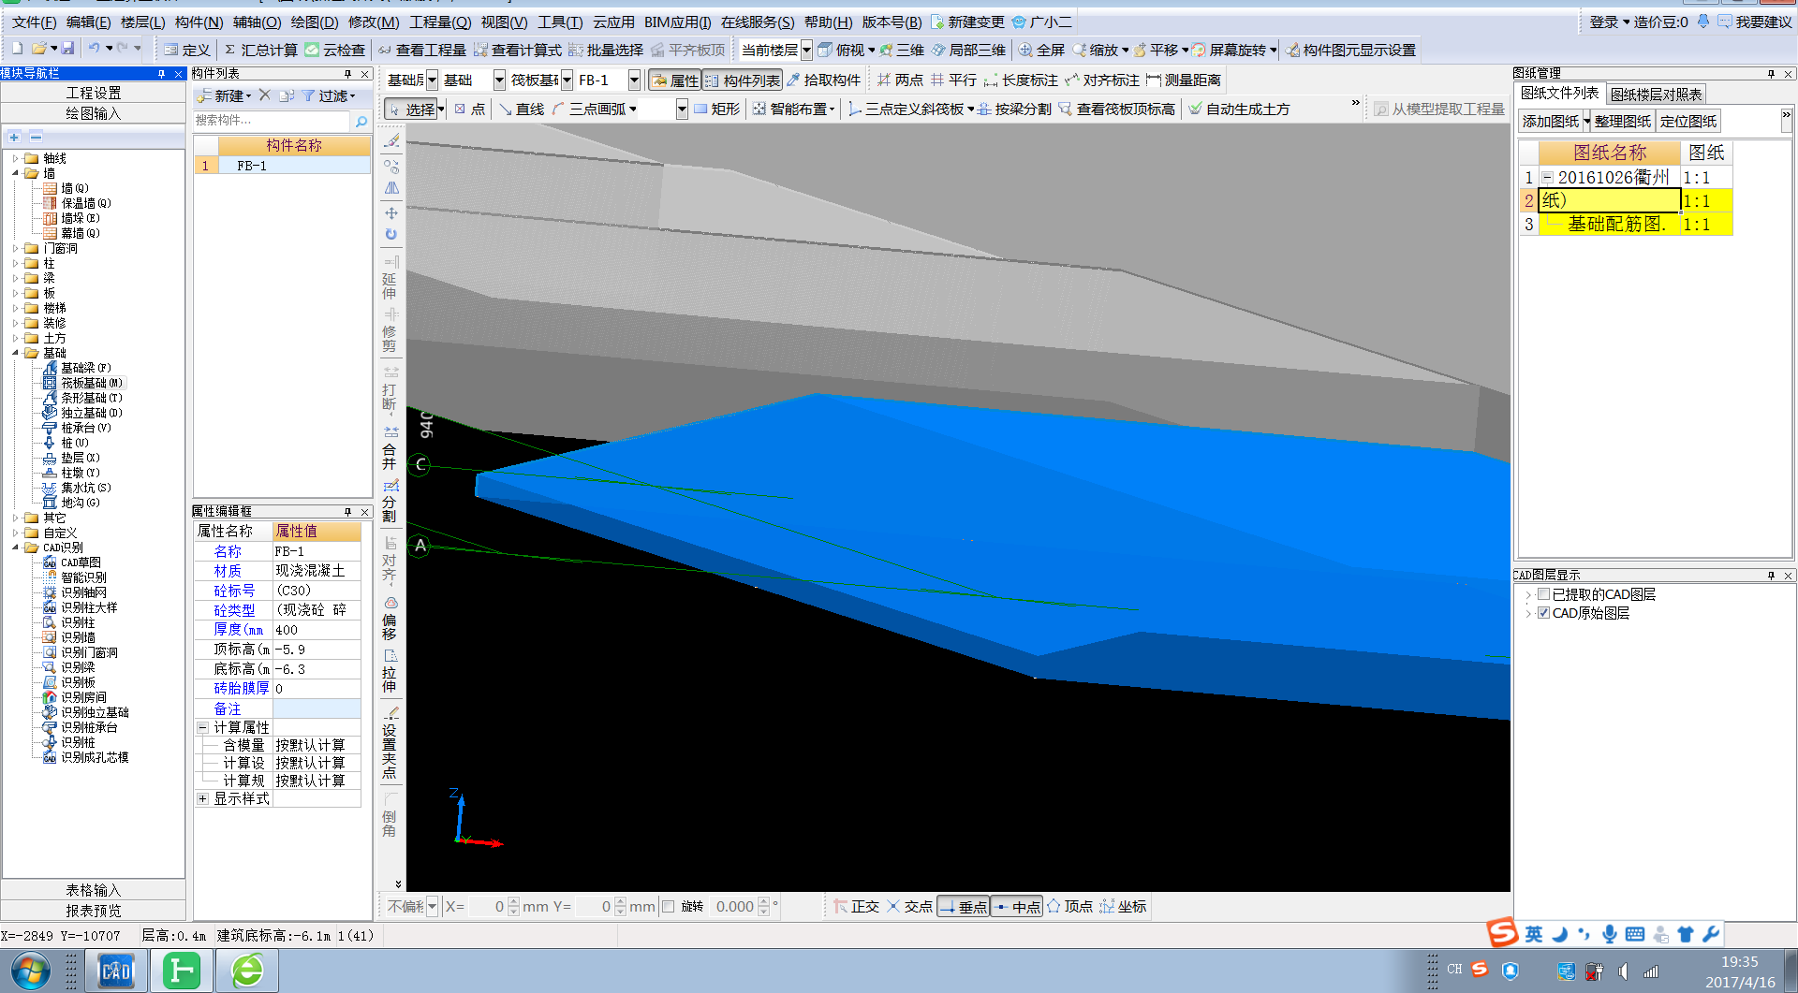
Task: Click the save icon in main toolbar
Action: point(67,49)
